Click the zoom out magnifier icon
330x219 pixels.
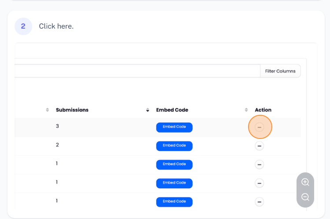(x=305, y=197)
